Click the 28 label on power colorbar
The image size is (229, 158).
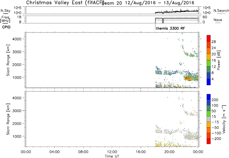click(214, 42)
